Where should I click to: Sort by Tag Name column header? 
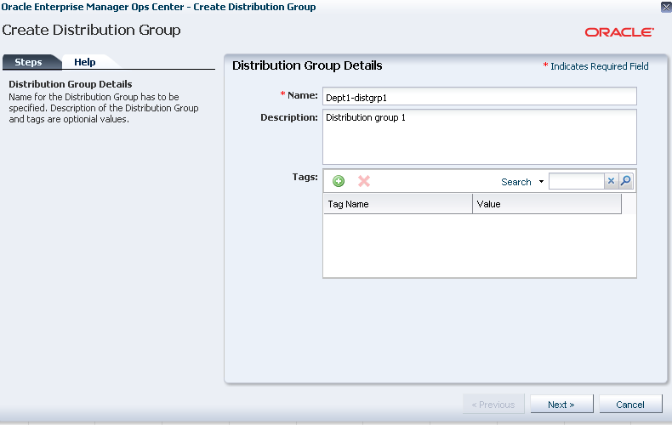[398, 204]
